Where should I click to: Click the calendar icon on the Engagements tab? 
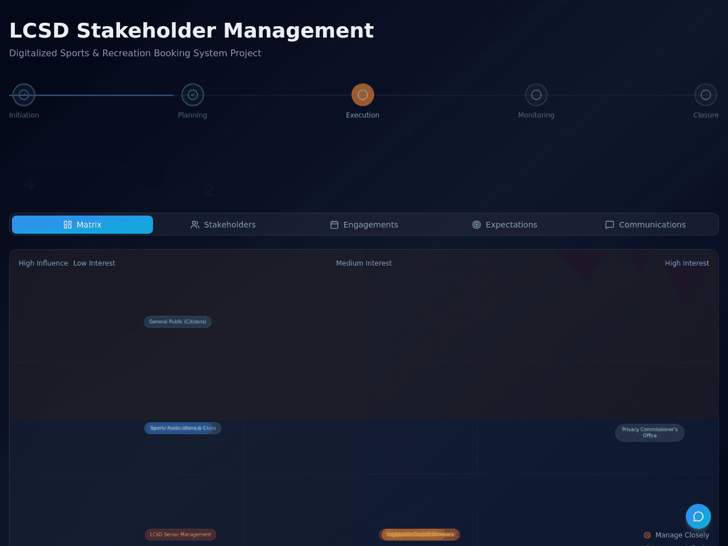(x=334, y=225)
